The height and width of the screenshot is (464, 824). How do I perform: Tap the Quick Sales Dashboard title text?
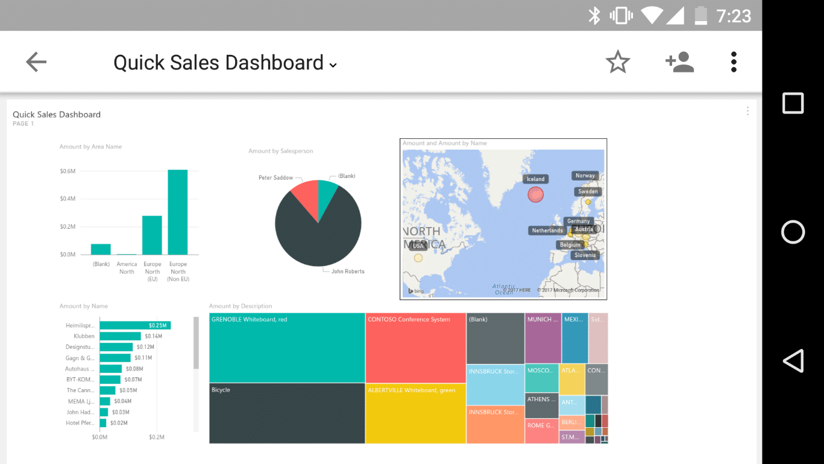tap(218, 62)
